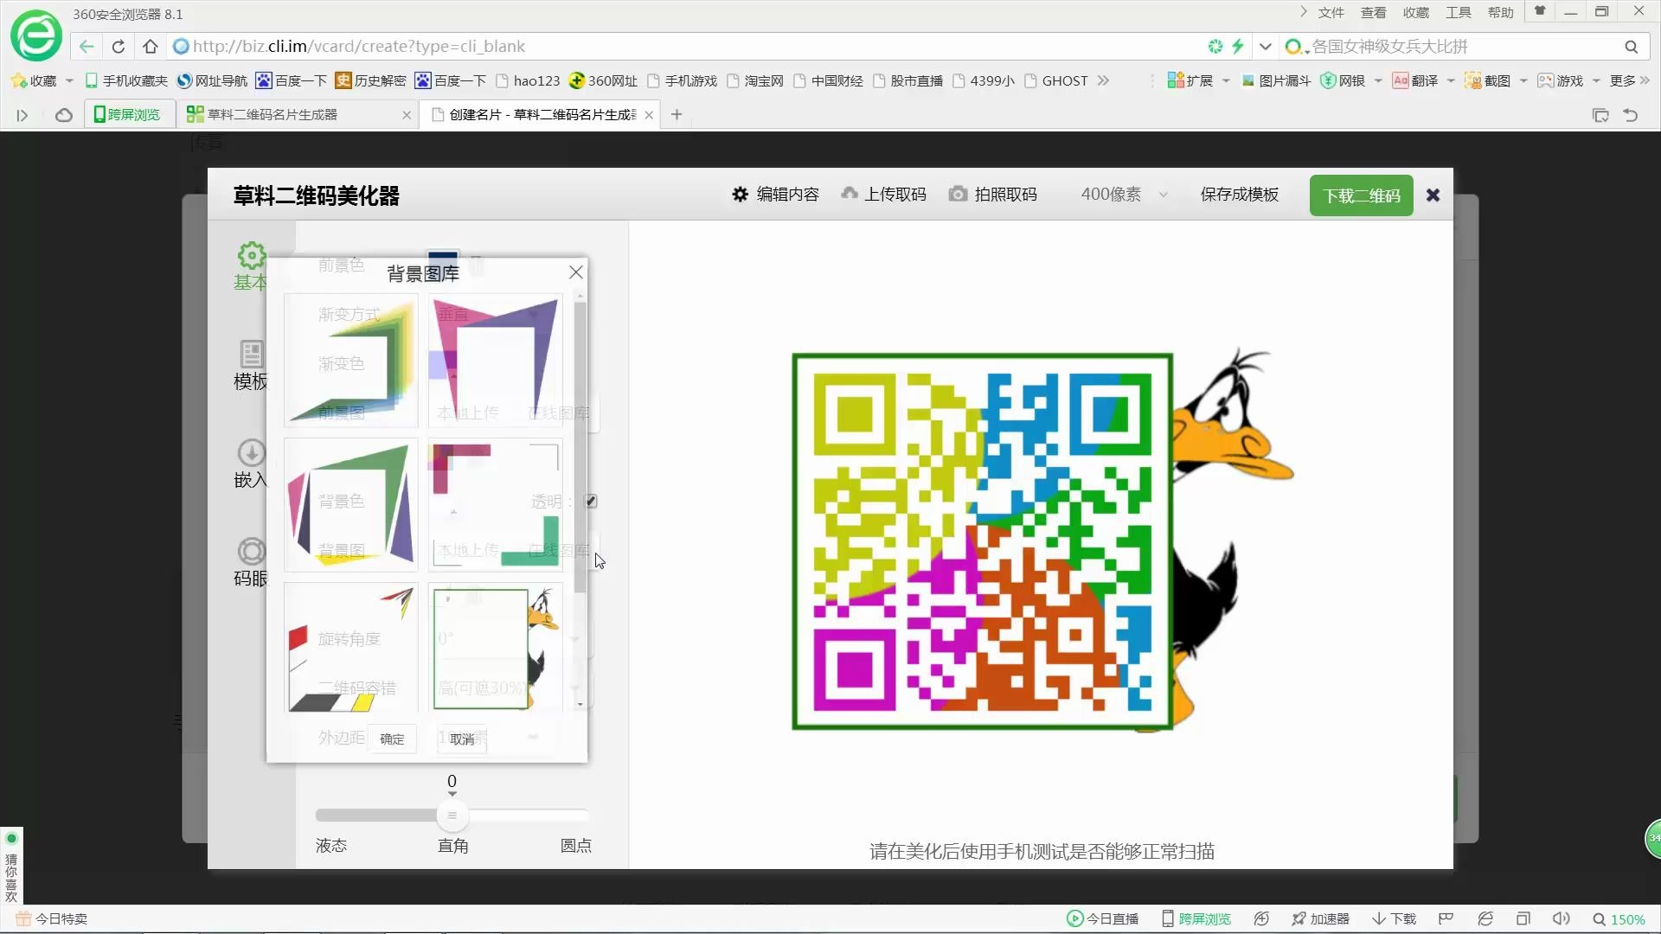Select the purple-pink angular frame thumbnail
The image size is (1661, 934).
click(x=496, y=360)
